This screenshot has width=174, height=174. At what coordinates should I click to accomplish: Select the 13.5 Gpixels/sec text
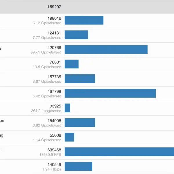(47, 67)
